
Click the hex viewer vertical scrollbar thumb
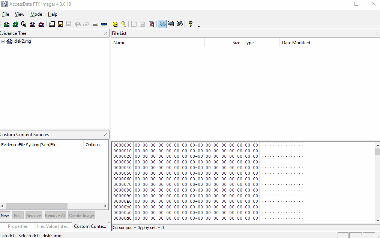(x=378, y=151)
